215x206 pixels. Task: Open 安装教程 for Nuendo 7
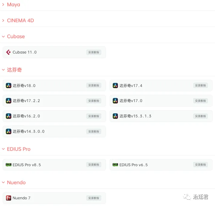click(x=94, y=198)
